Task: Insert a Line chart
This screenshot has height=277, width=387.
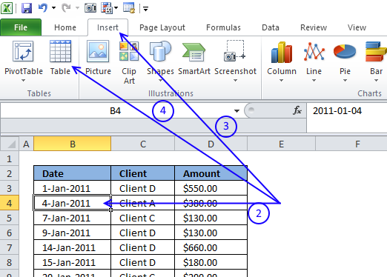Action: tap(314, 58)
